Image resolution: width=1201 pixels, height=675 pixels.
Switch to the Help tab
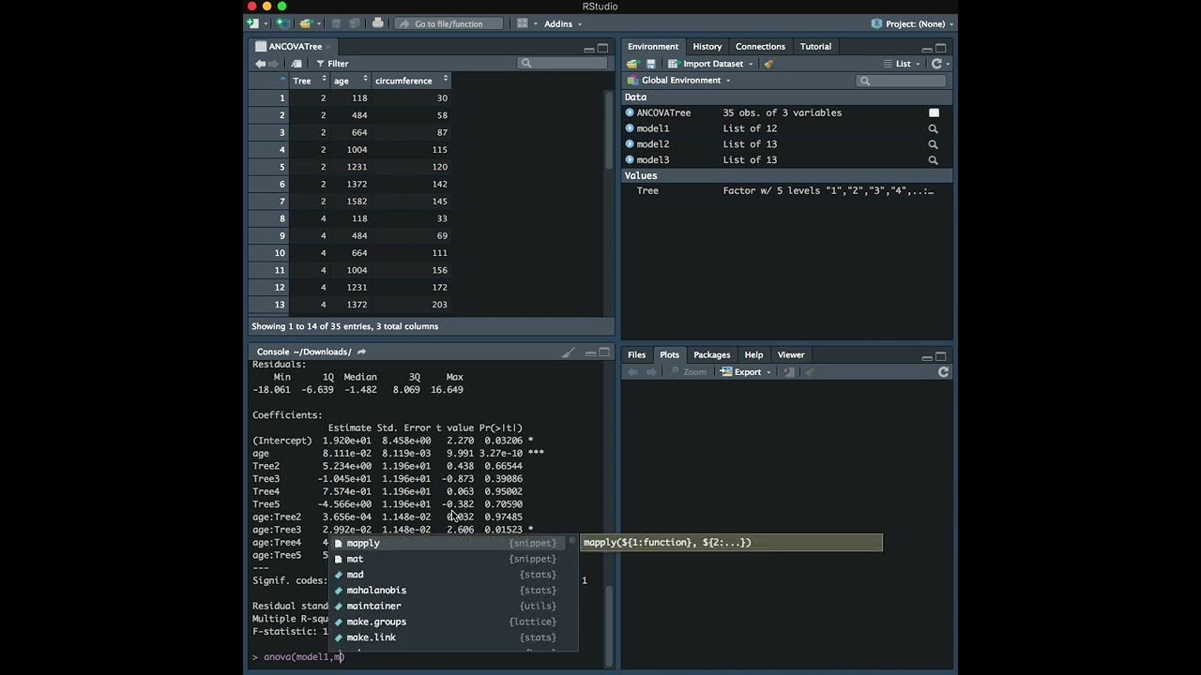tap(753, 354)
